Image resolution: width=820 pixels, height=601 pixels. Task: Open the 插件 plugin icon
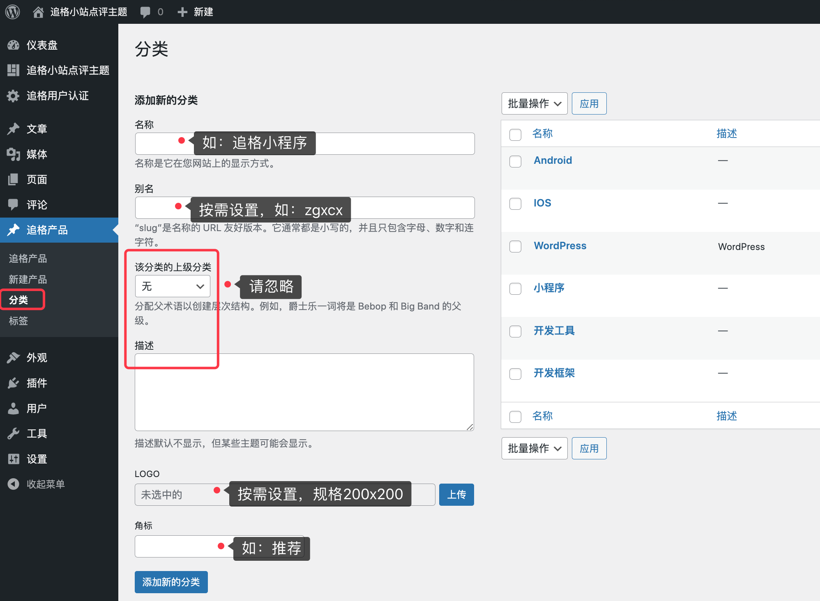13,383
